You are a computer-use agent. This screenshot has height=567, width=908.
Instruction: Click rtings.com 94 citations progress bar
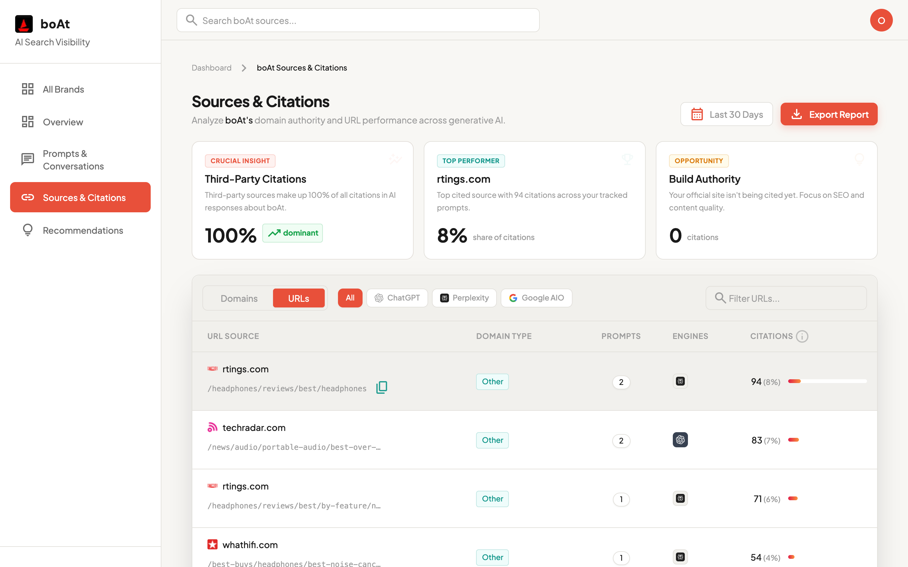[827, 381]
